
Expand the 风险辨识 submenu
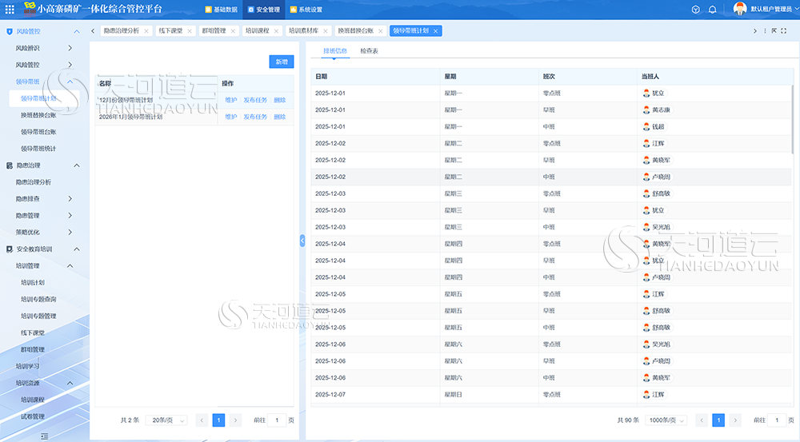tap(70, 49)
